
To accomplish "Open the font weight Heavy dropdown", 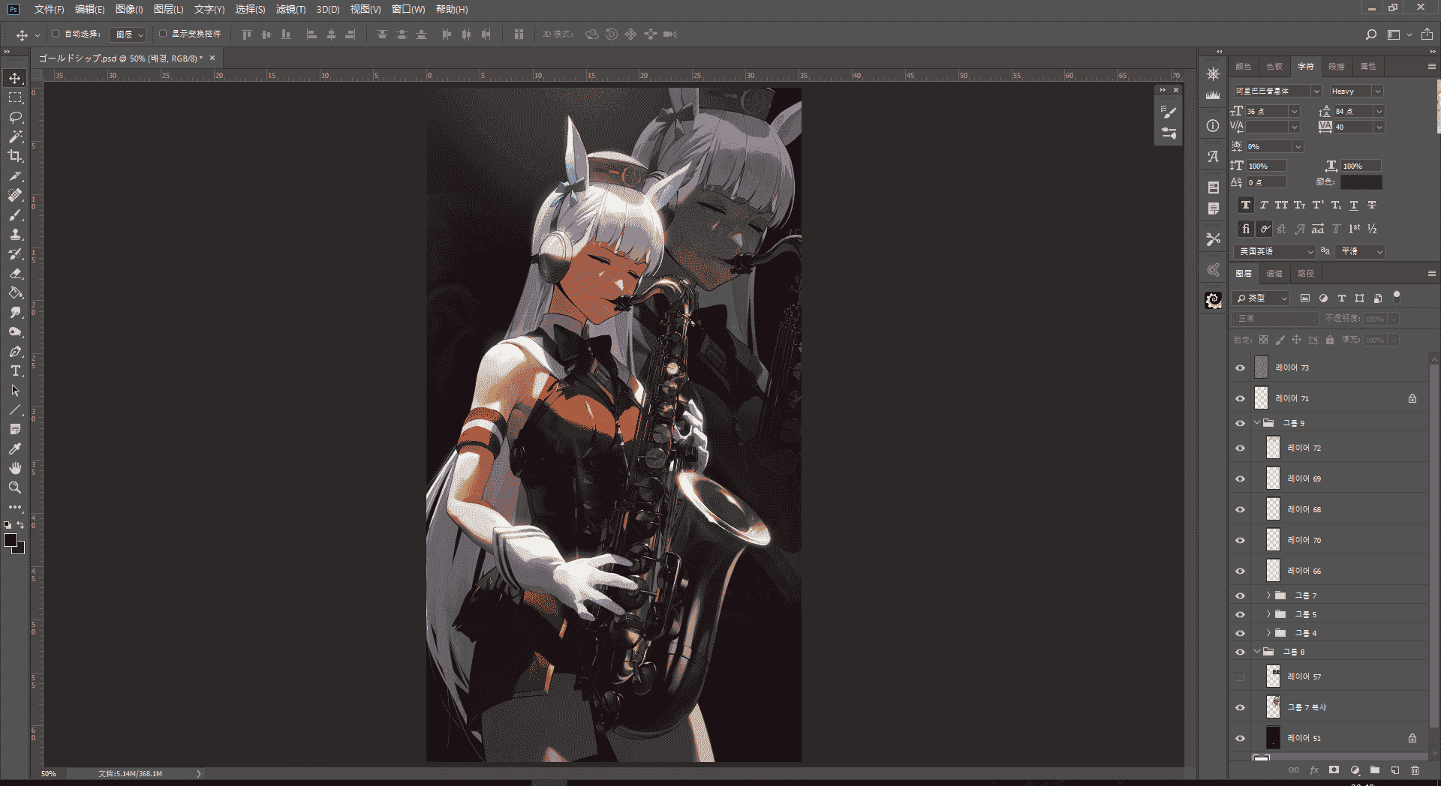I will (1377, 91).
